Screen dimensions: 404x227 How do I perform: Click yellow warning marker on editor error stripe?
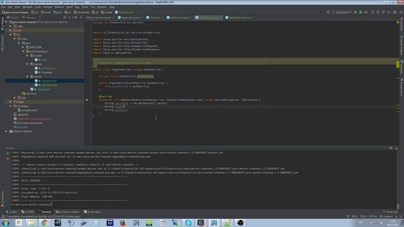pos(398,64)
